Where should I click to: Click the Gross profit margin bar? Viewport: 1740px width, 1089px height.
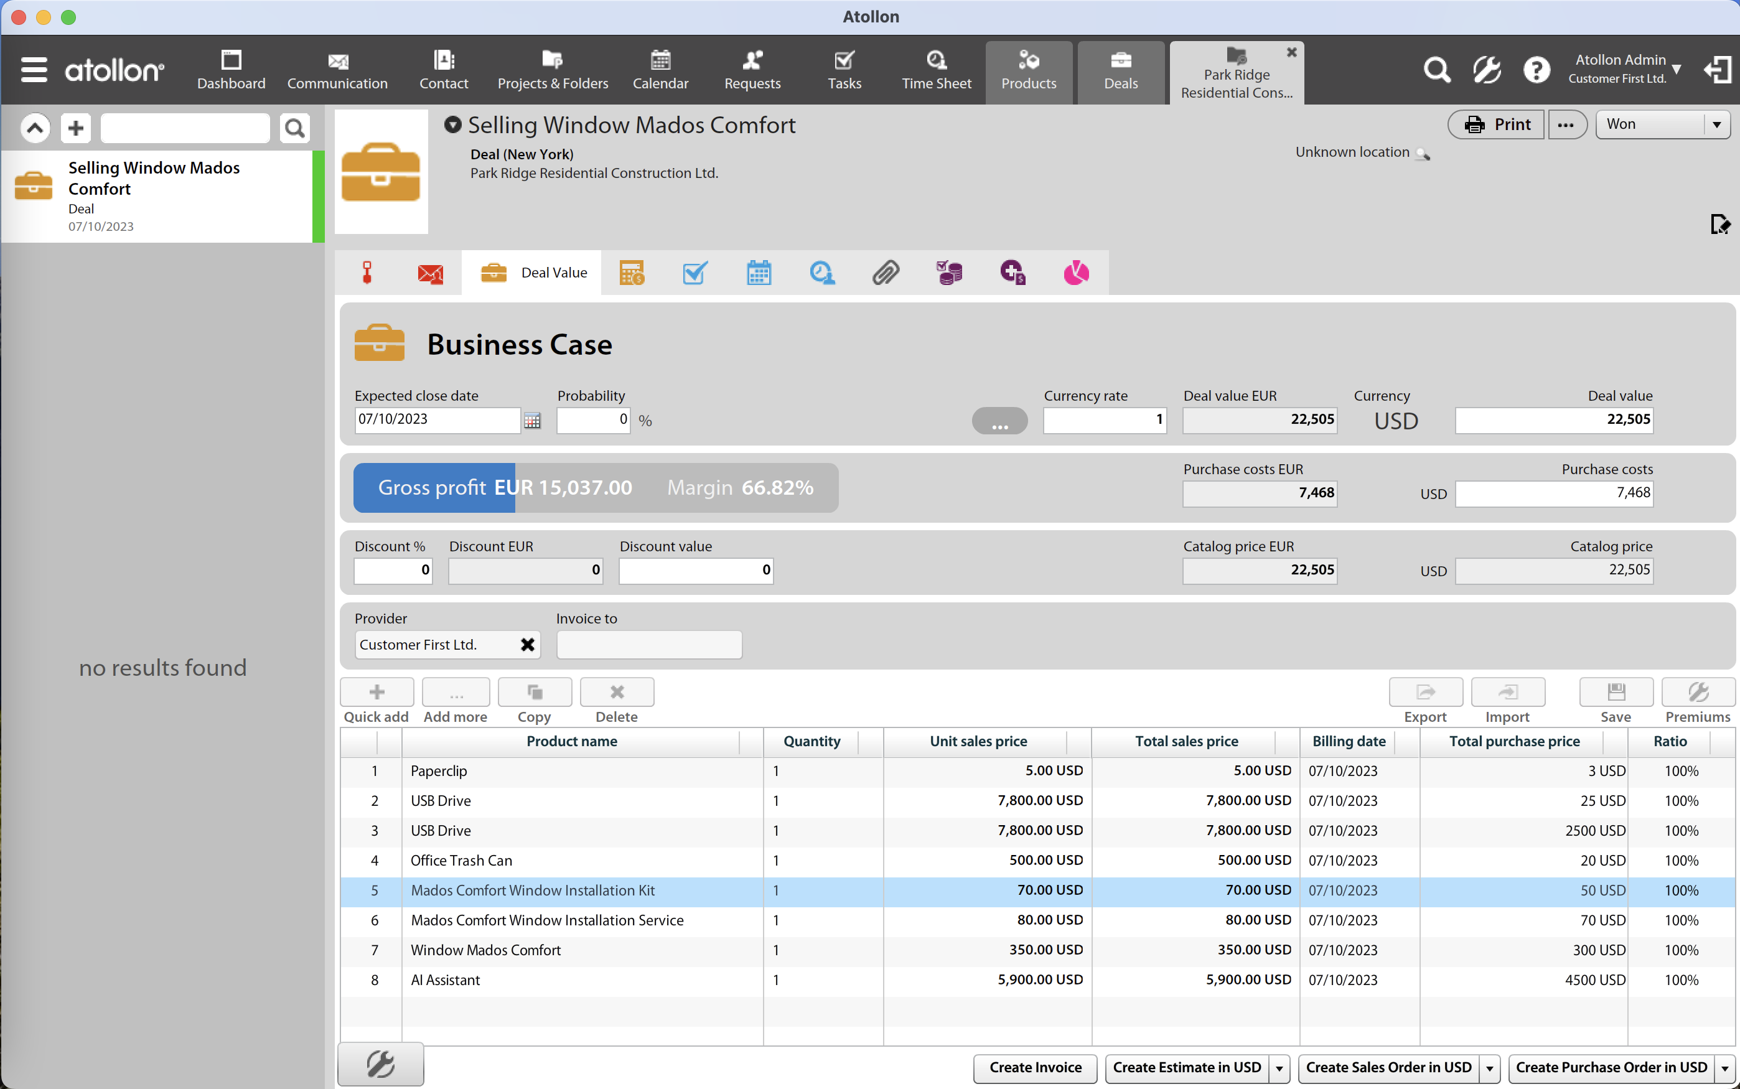pos(596,488)
